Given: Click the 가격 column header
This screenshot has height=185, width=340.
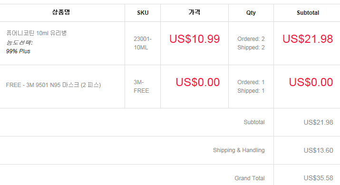Looking at the screenshot, I should [x=194, y=12].
